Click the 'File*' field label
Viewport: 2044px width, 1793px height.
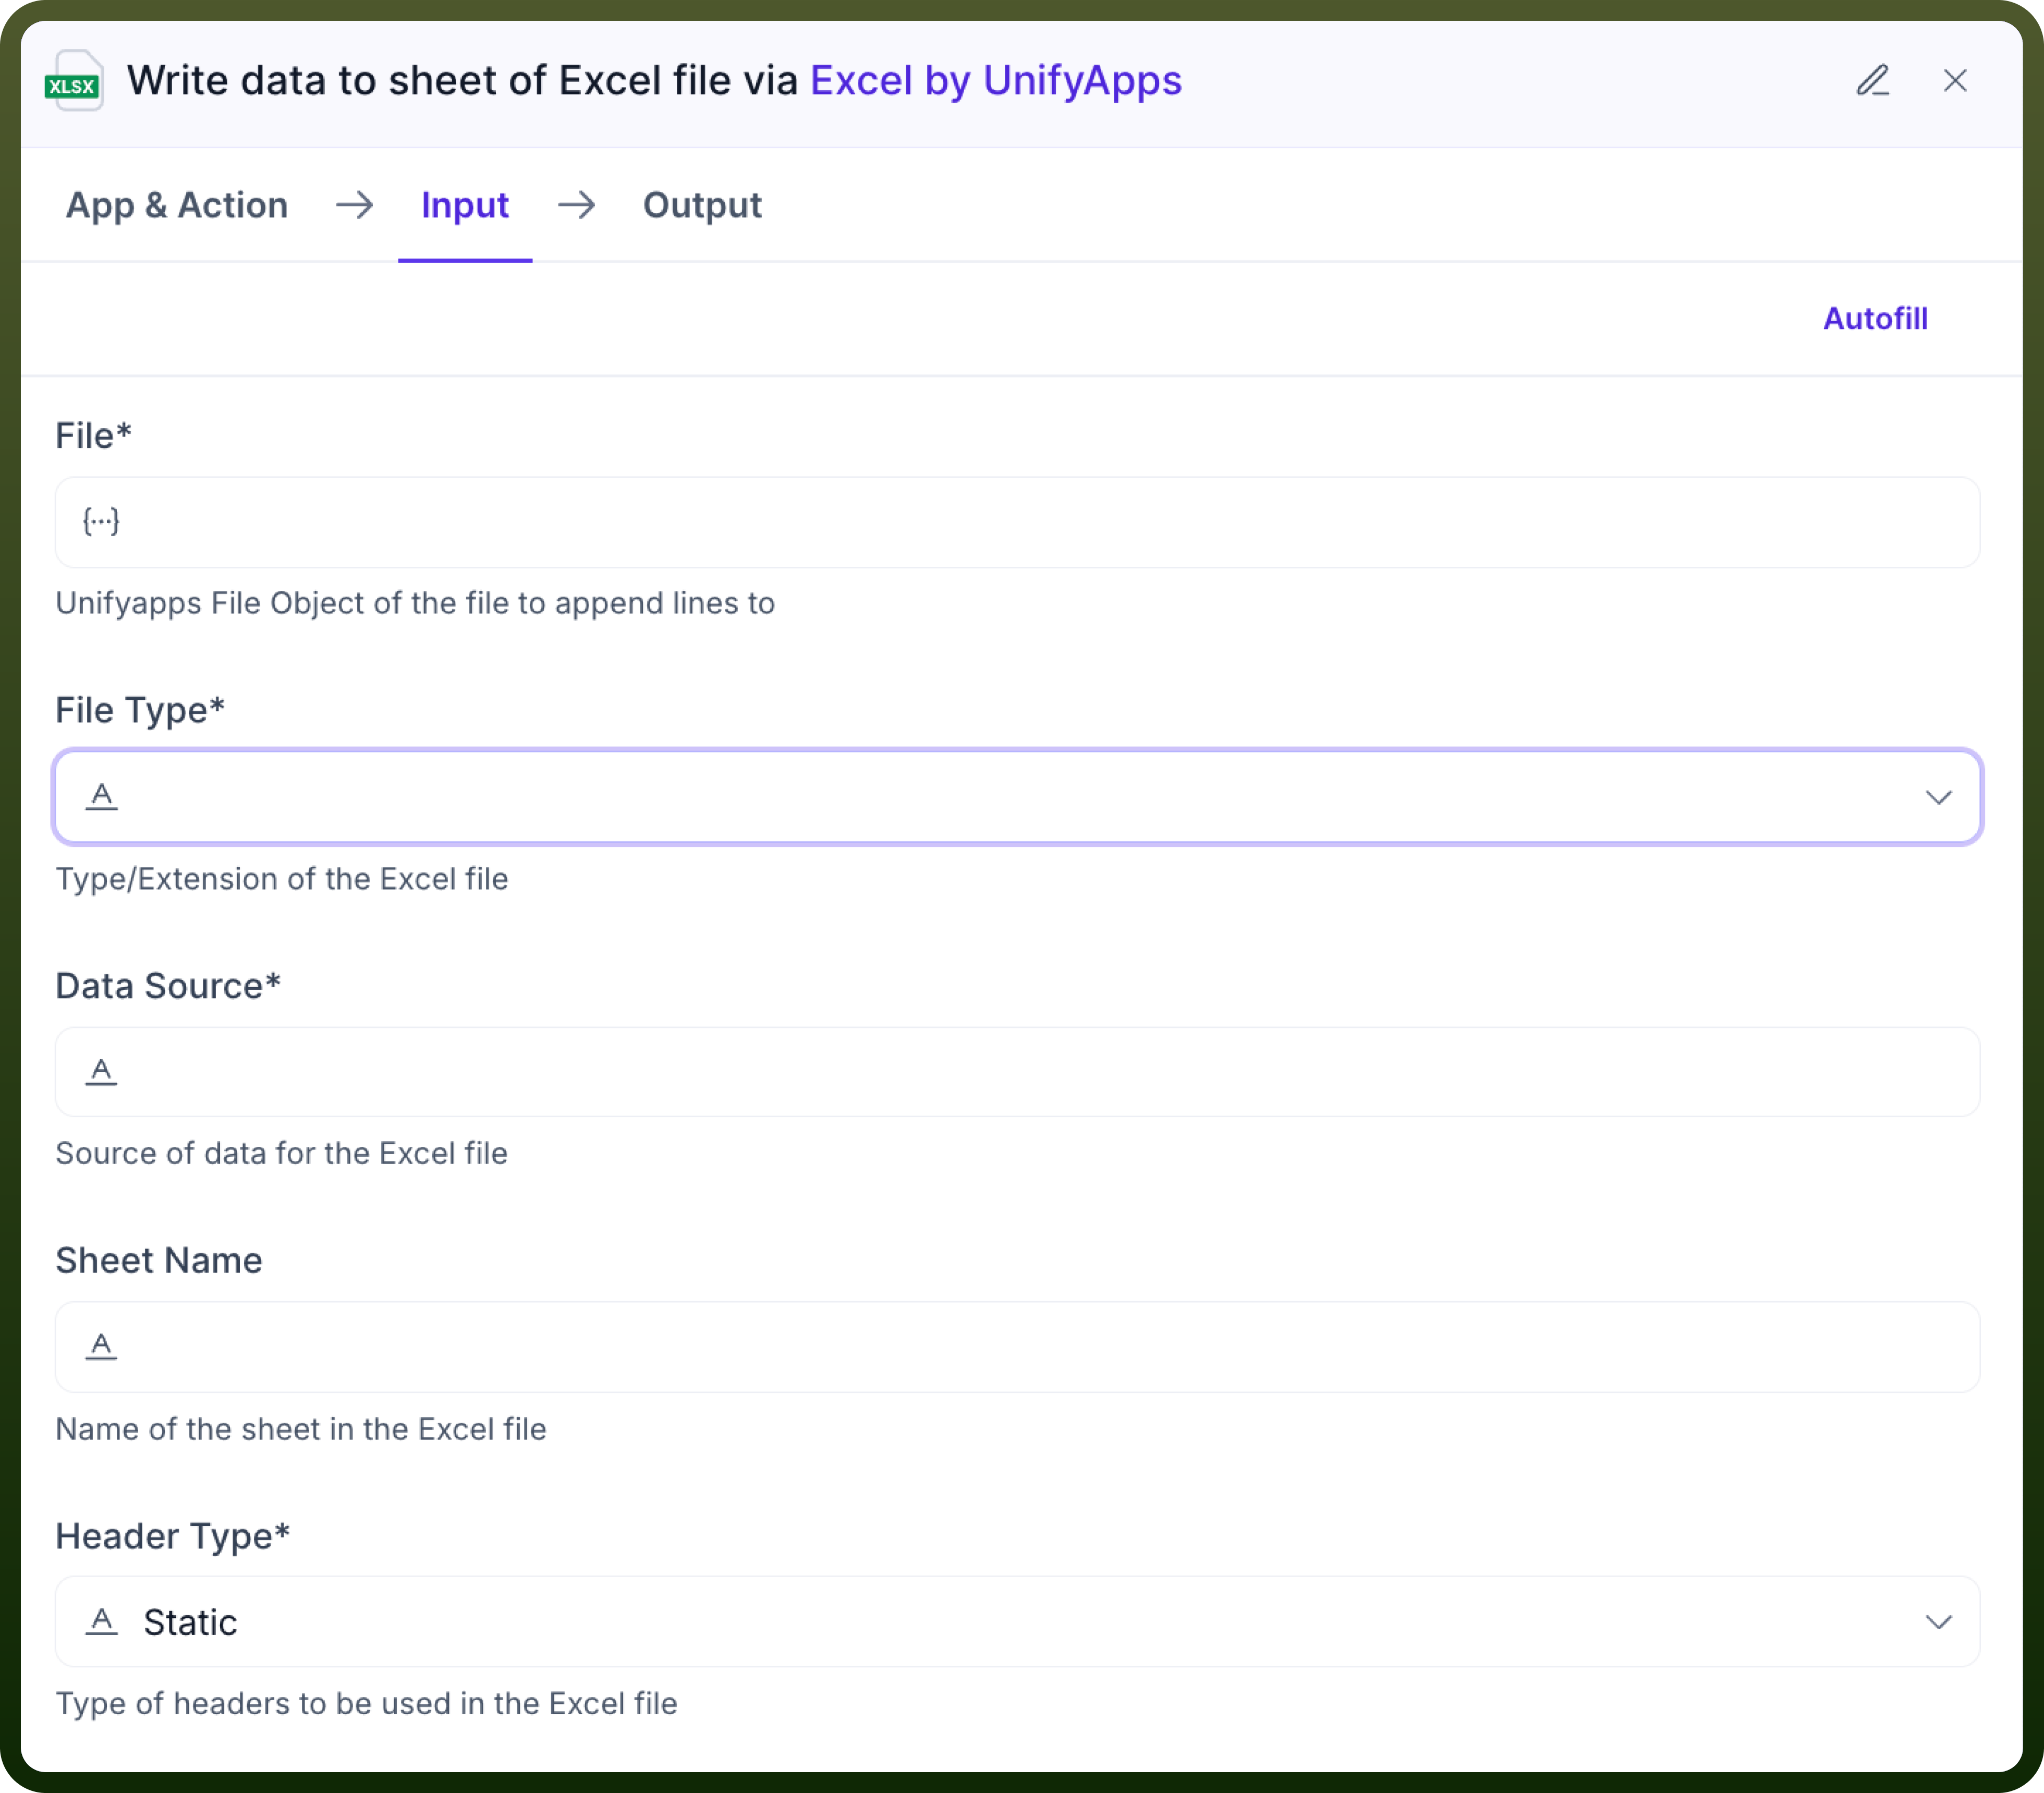tap(93, 436)
